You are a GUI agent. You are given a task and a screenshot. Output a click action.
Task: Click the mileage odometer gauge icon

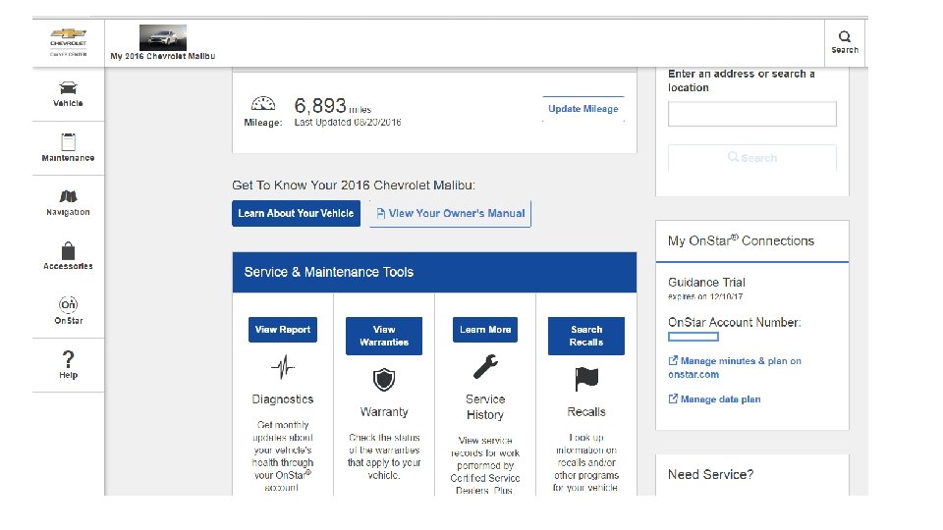[x=263, y=104]
